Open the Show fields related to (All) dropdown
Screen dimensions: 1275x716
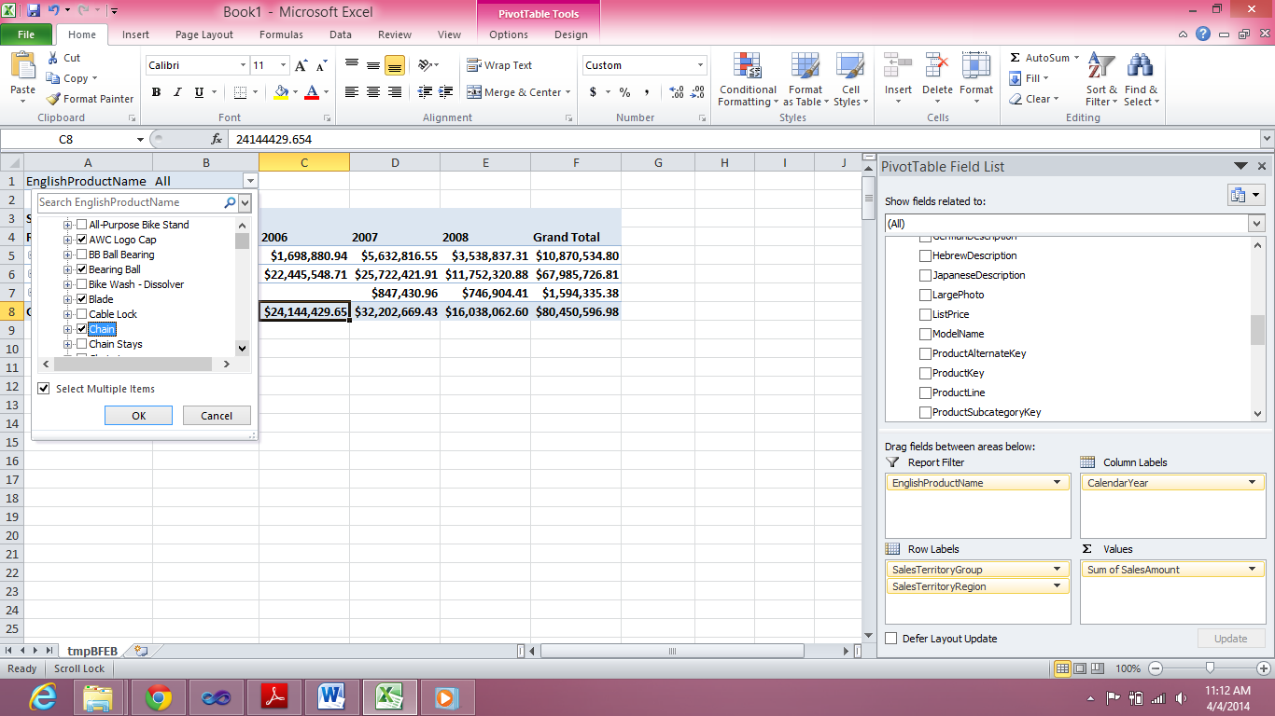[1256, 224]
